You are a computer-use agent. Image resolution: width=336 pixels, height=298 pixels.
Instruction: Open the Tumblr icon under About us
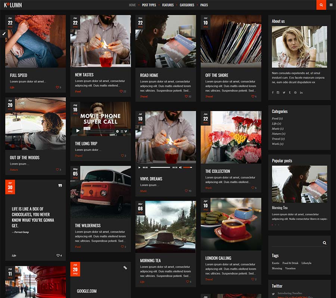[289, 92]
